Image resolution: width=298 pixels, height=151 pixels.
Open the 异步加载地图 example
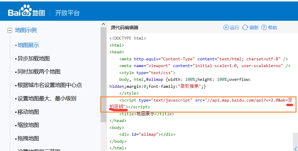pyautogui.click(x=34, y=59)
